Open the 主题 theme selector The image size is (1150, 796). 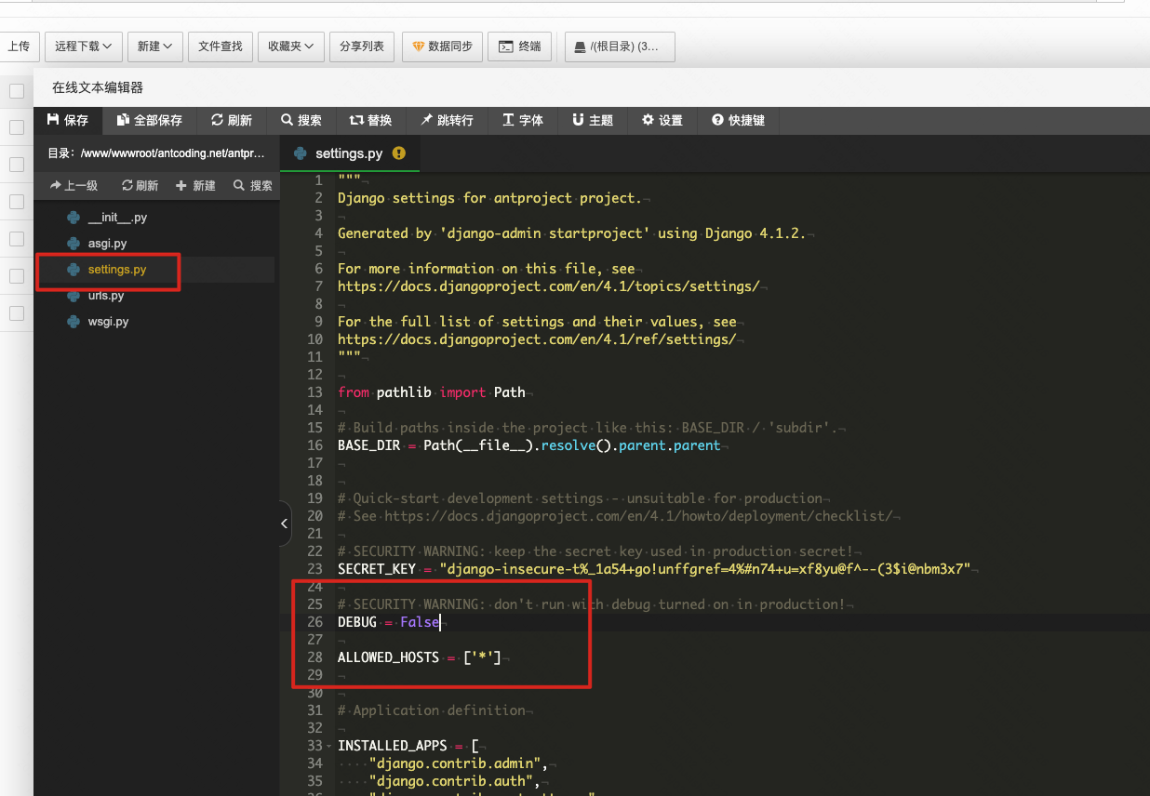[593, 120]
